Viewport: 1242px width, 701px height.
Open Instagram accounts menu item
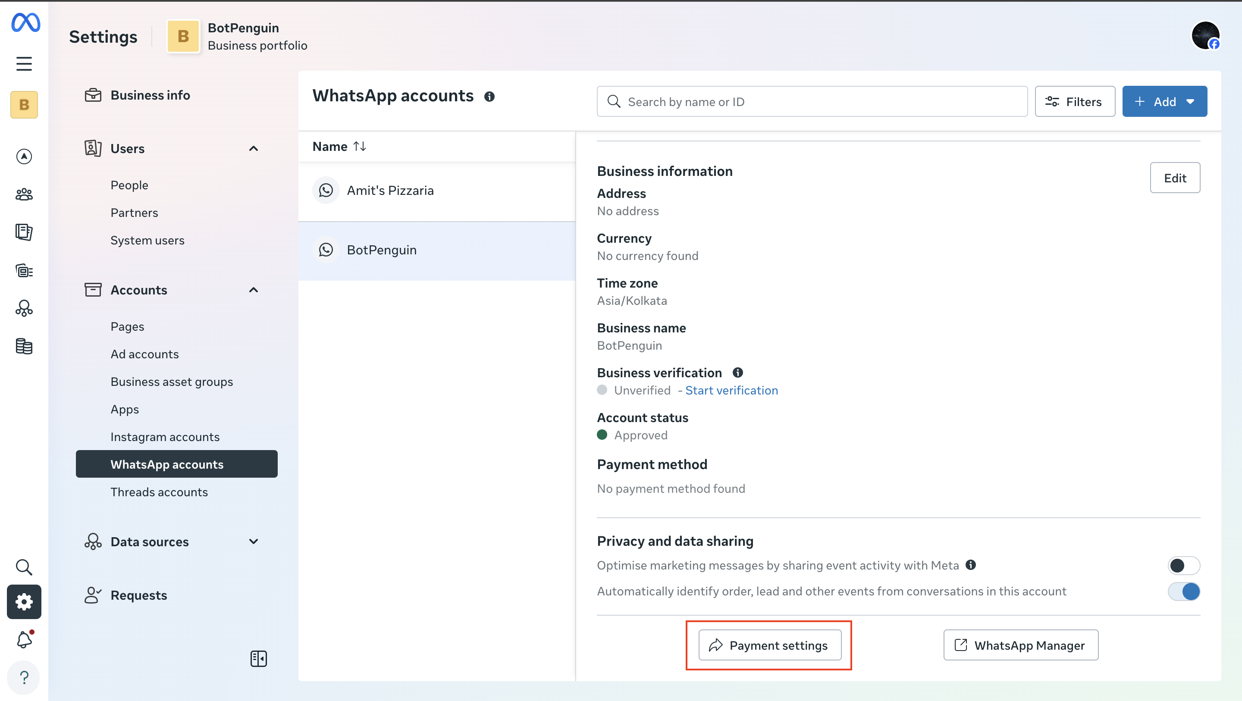[x=165, y=437]
